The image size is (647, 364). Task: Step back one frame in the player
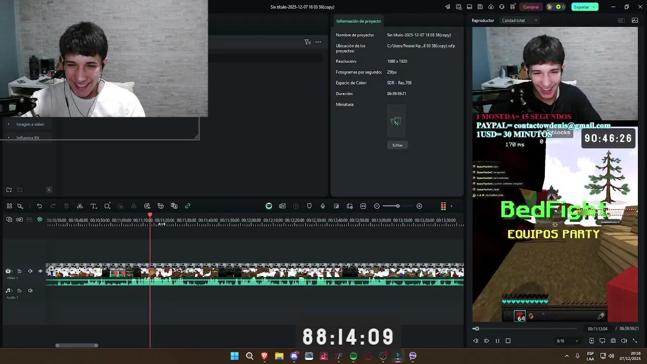coord(476,341)
